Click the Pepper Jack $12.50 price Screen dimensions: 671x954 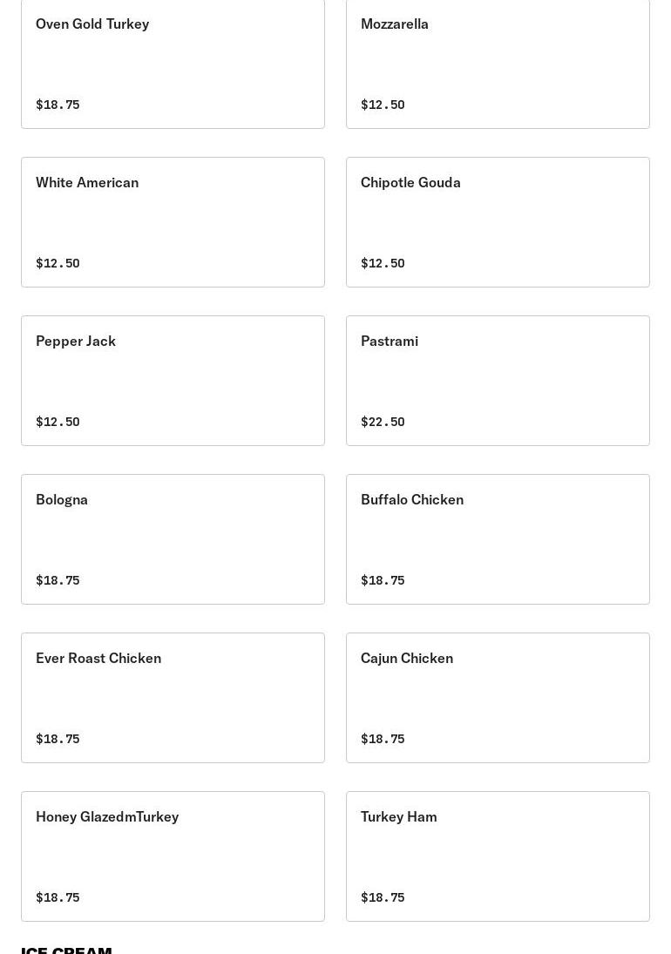pos(58,422)
